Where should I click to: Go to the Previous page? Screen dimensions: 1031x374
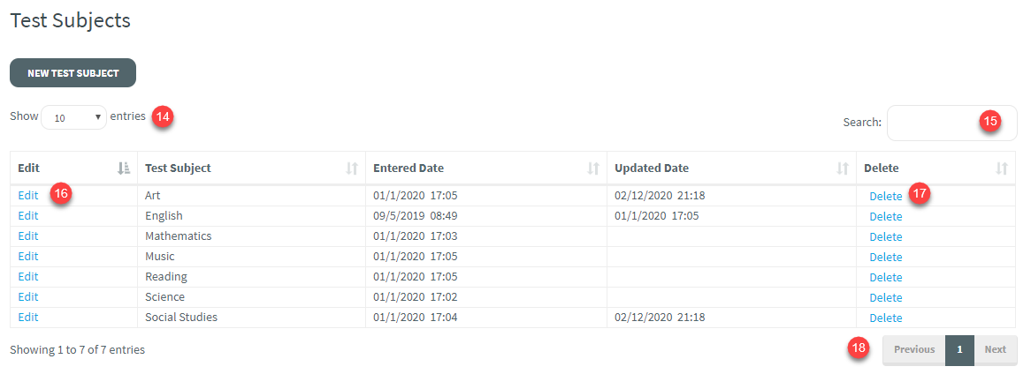(x=913, y=349)
